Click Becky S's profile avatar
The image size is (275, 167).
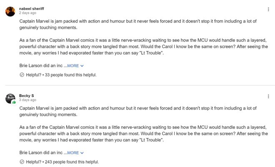[x=10, y=98]
